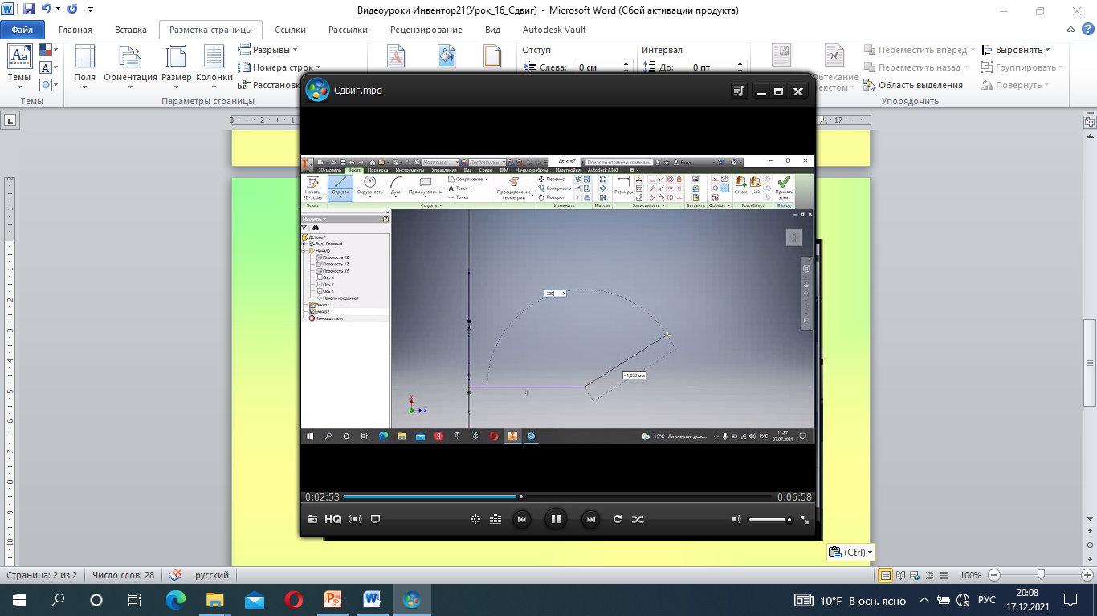Open the Autodesk Vault tab
This screenshot has width=1097, height=616.
pos(554,30)
